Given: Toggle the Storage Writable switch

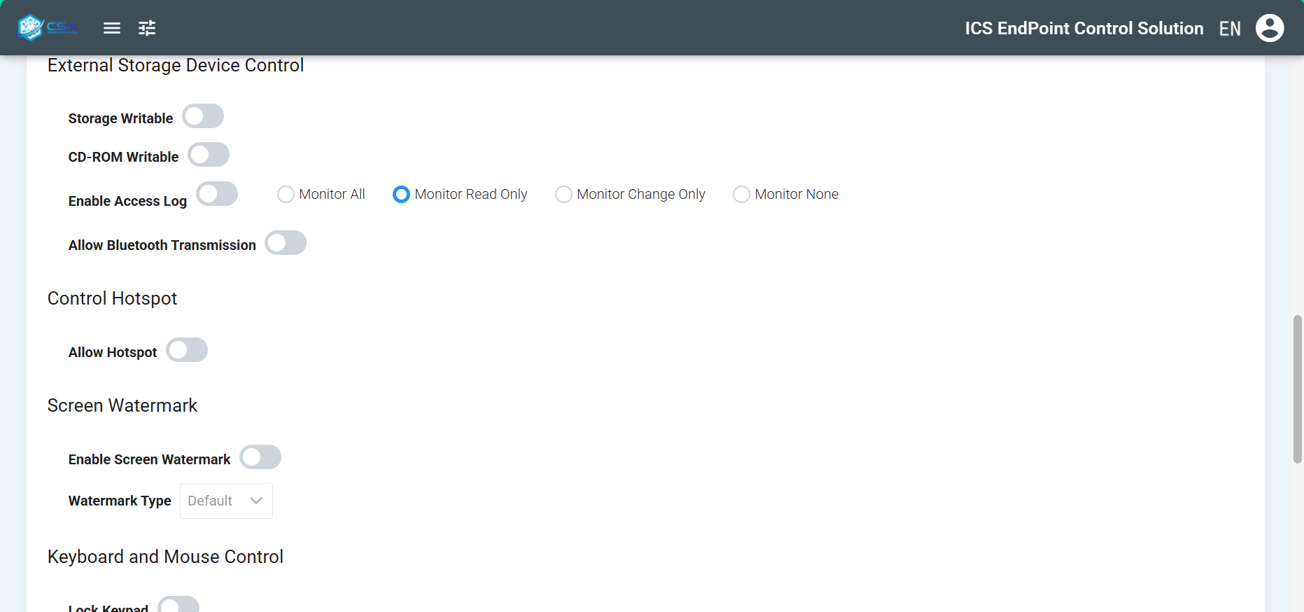Looking at the screenshot, I should 203,116.
